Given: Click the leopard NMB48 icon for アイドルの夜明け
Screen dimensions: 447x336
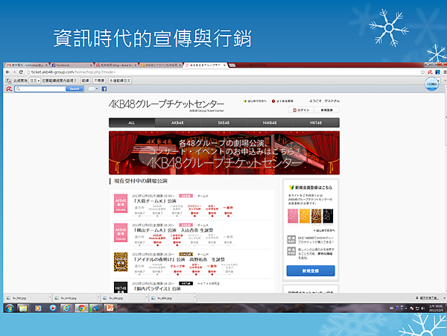Looking at the screenshot, I should pos(121,261).
